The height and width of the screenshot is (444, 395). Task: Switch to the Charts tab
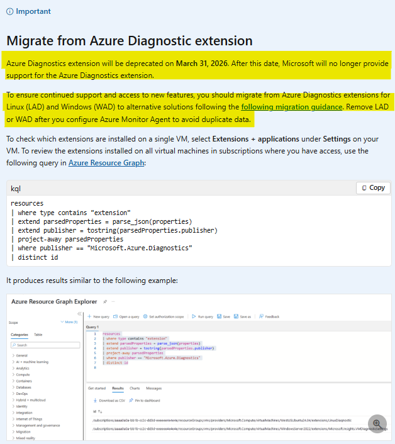[x=135, y=388]
